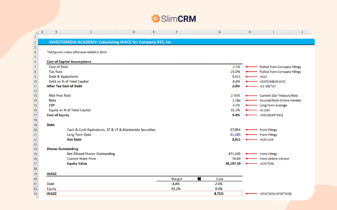Select the 'After Tax Cost of Debt' label
Image resolution: width=337 pixels, height=210 pixels.
(x=64, y=86)
